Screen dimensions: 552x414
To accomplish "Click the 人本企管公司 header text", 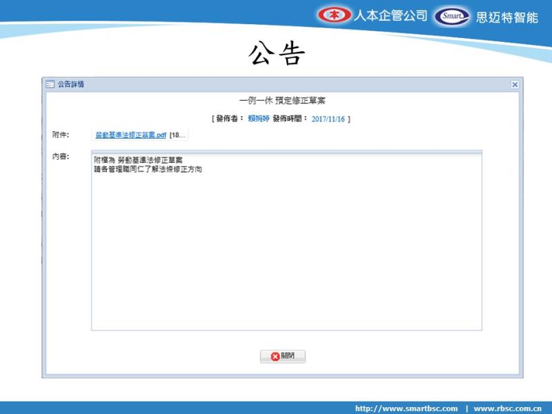I will tap(391, 16).
